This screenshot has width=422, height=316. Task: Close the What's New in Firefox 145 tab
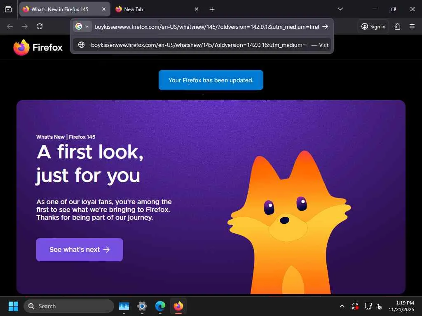[103, 9]
